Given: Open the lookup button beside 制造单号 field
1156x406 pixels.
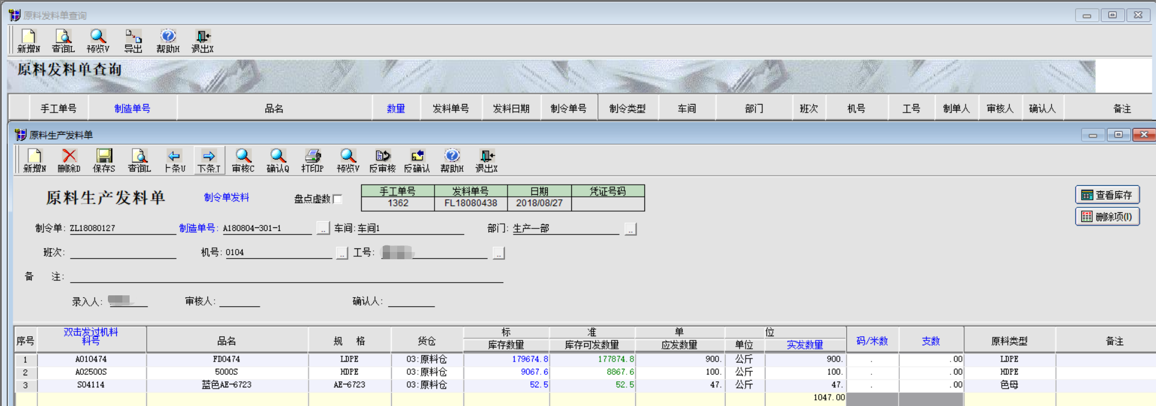Looking at the screenshot, I should [x=323, y=229].
